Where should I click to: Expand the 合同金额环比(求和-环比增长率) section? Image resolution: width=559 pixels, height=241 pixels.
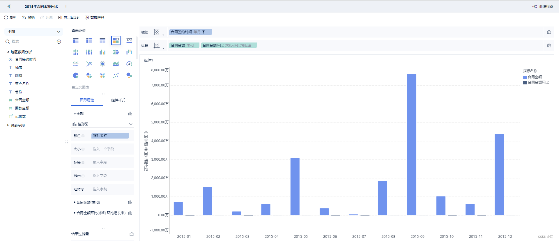(x=75, y=213)
